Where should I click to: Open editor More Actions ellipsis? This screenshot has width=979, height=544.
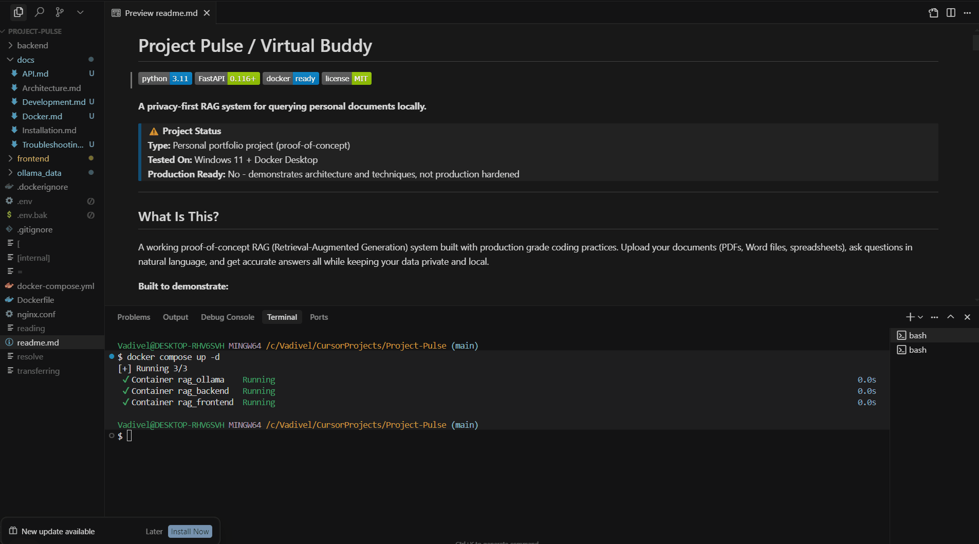tap(967, 13)
